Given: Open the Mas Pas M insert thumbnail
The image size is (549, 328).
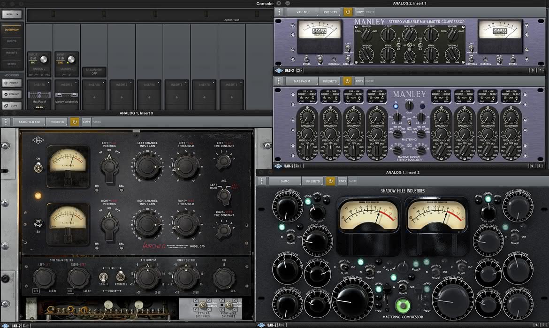Looking at the screenshot, I should [39, 95].
